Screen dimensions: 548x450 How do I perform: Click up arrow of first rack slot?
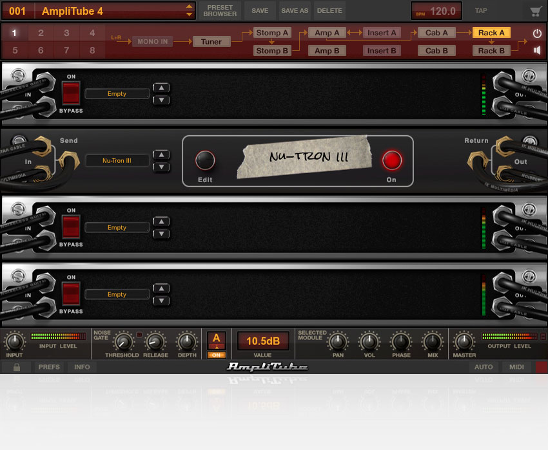point(161,88)
